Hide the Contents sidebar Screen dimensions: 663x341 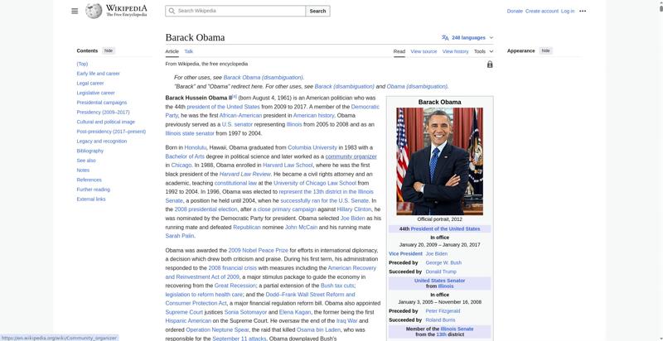click(x=109, y=50)
